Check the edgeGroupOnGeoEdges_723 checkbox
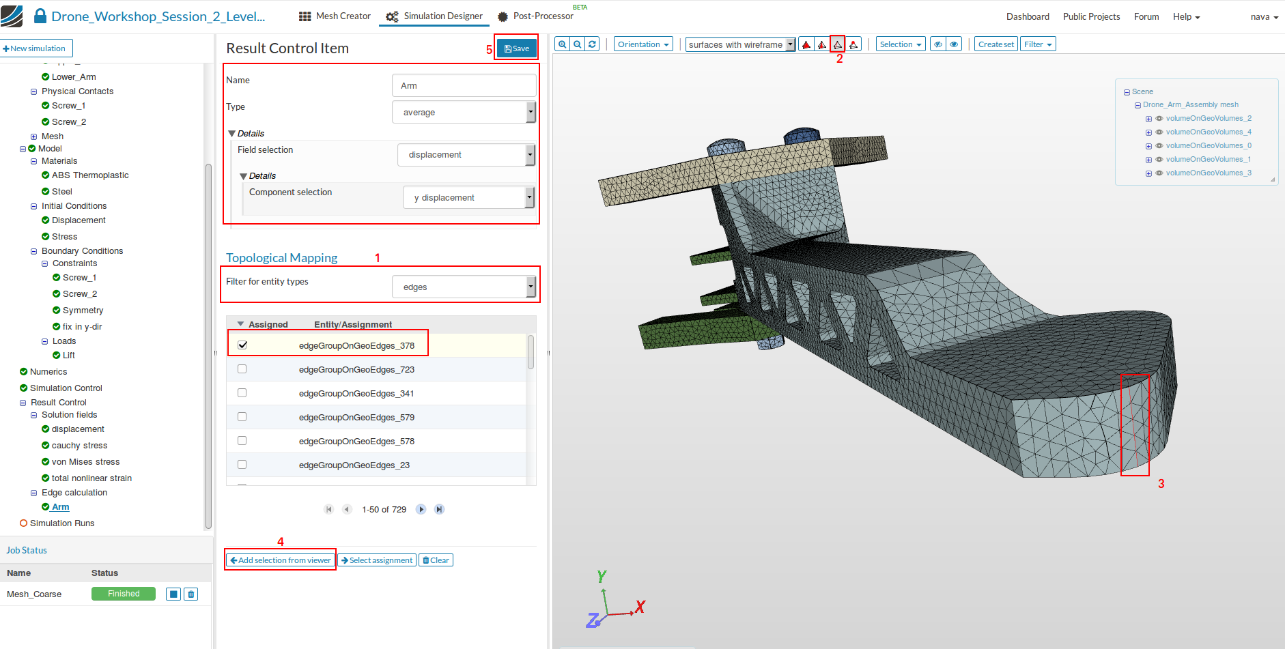This screenshot has width=1285, height=649. (242, 369)
